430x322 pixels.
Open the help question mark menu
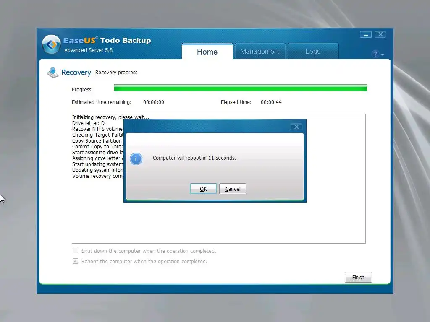coord(378,54)
